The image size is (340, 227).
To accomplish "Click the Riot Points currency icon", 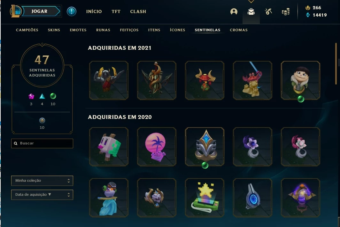I will [x=308, y=8].
